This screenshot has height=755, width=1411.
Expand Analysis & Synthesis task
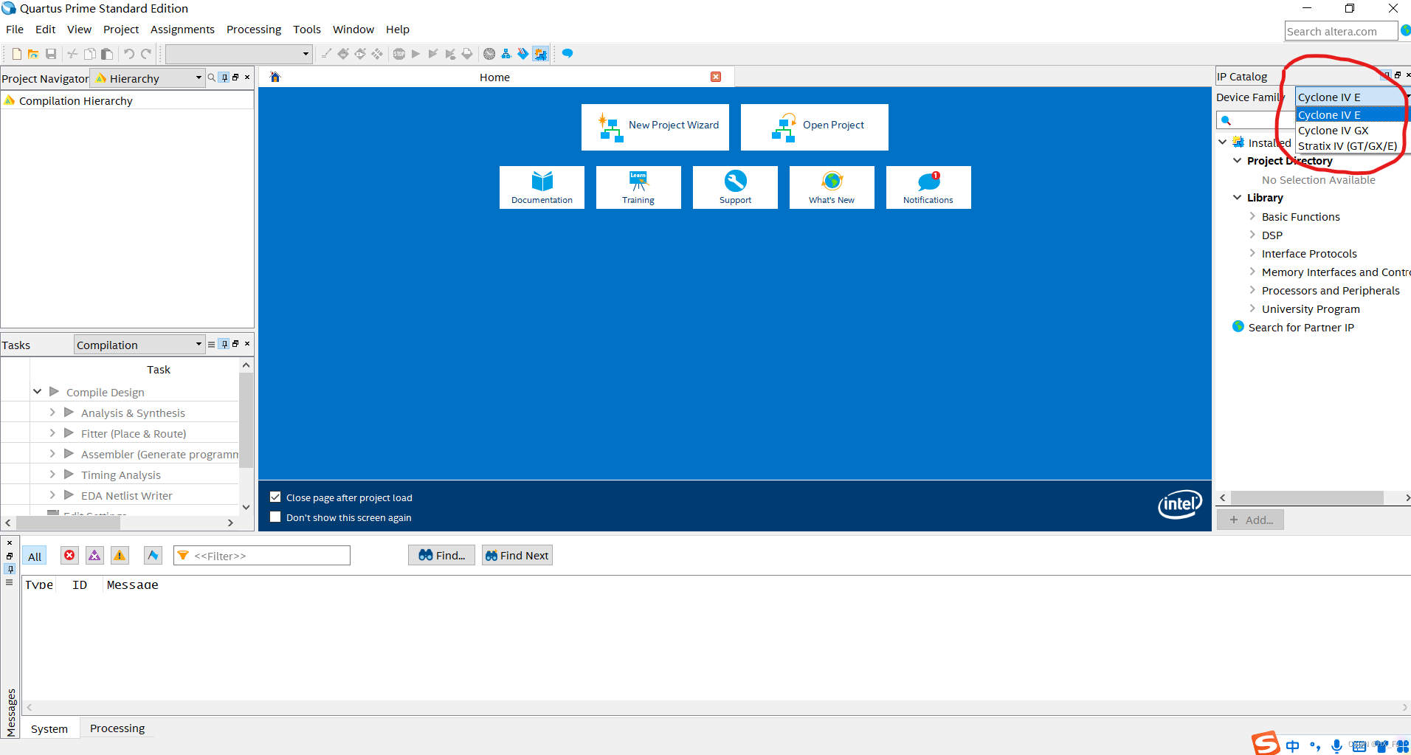click(52, 413)
